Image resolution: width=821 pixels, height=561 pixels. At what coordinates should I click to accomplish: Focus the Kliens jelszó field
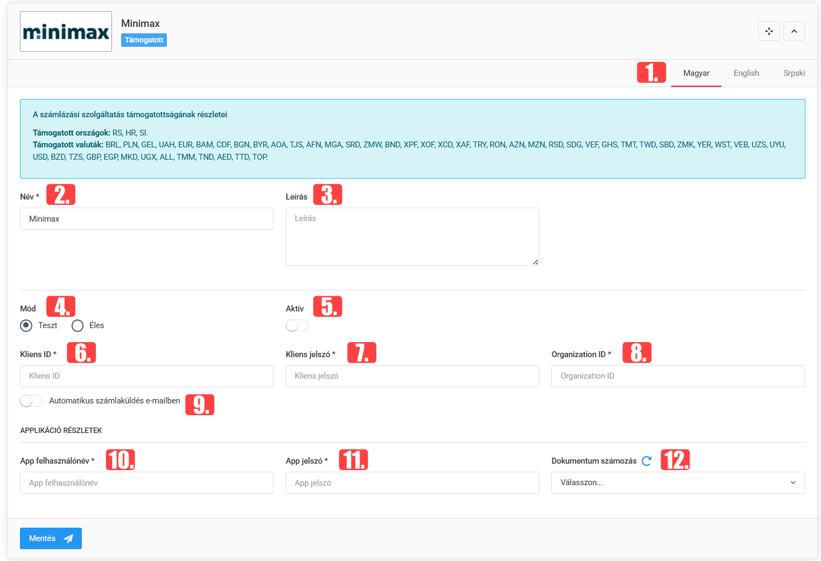412,376
